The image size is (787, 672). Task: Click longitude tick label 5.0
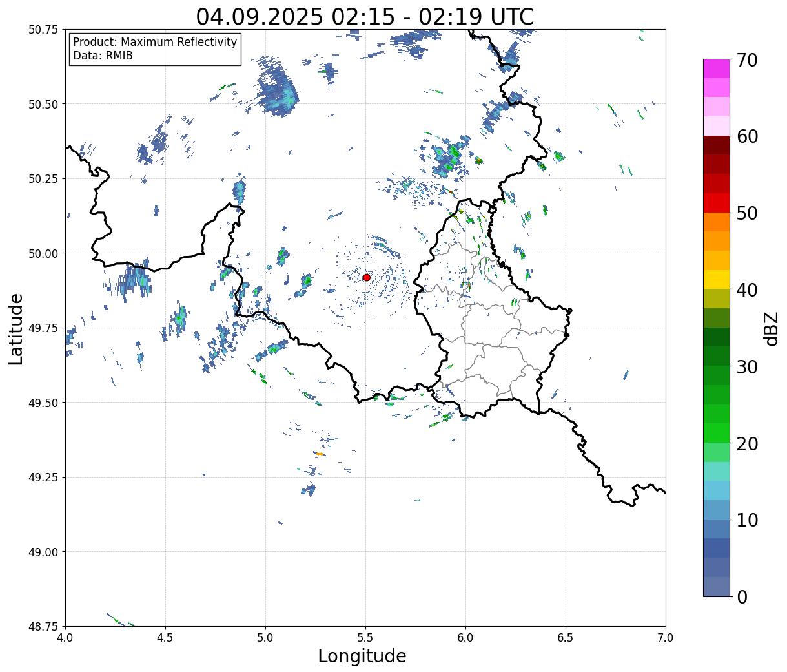(265, 638)
